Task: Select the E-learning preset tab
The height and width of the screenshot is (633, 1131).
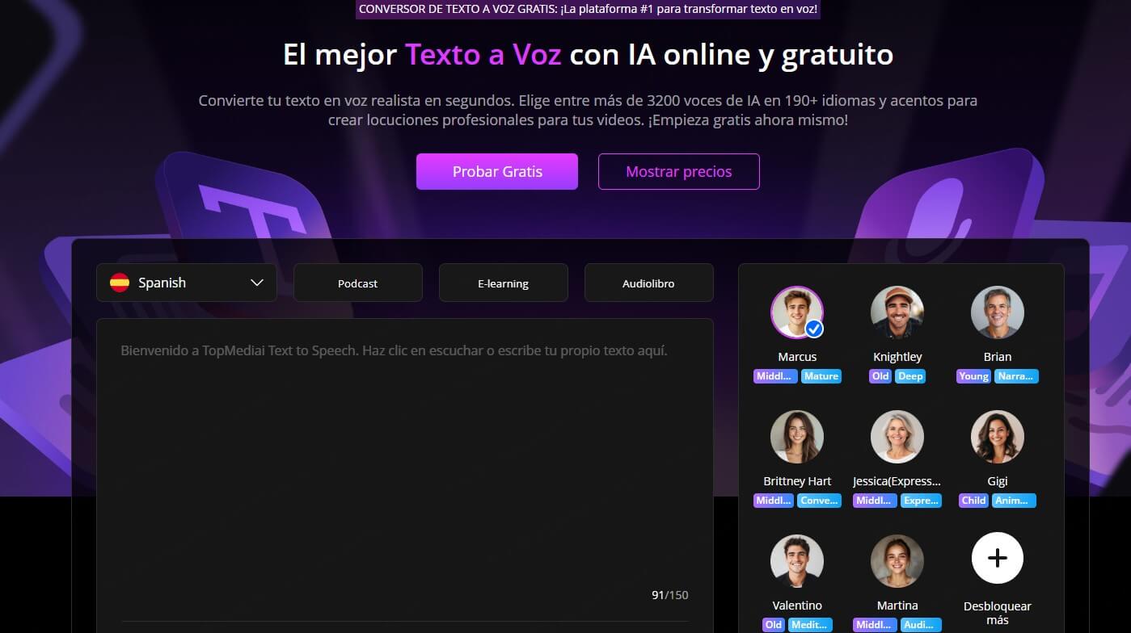Action: click(504, 283)
